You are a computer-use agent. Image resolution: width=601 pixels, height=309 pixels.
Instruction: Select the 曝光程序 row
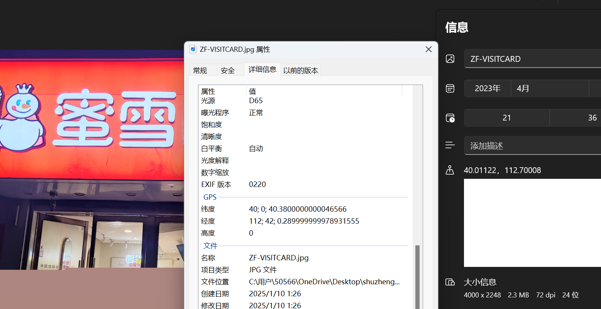point(305,112)
